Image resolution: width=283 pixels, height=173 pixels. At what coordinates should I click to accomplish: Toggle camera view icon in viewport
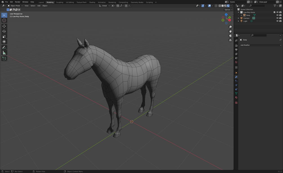pyautogui.click(x=230, y=36)
